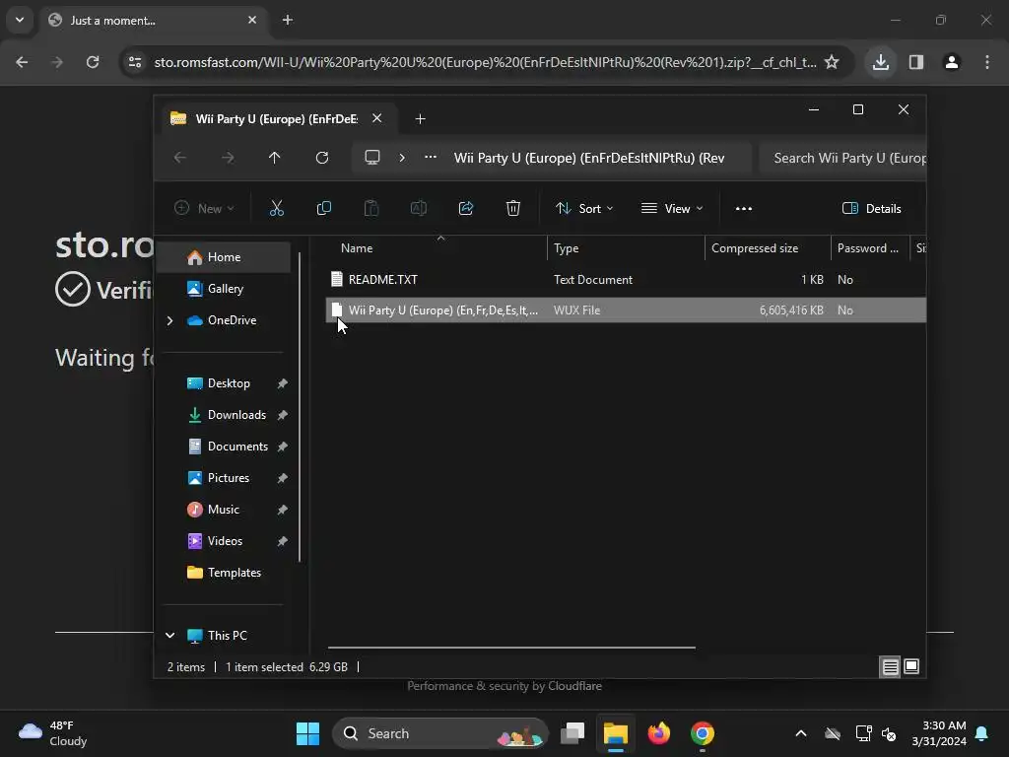Select the README.TXT file
Viewport: 1009px width, 757px height.
coord(382,279)
